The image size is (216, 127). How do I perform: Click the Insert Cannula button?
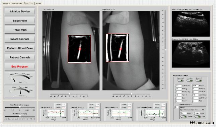click(x=20, y=39)
